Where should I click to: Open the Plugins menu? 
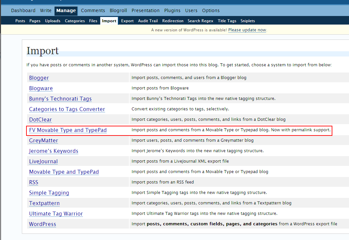tap(172, 10)
